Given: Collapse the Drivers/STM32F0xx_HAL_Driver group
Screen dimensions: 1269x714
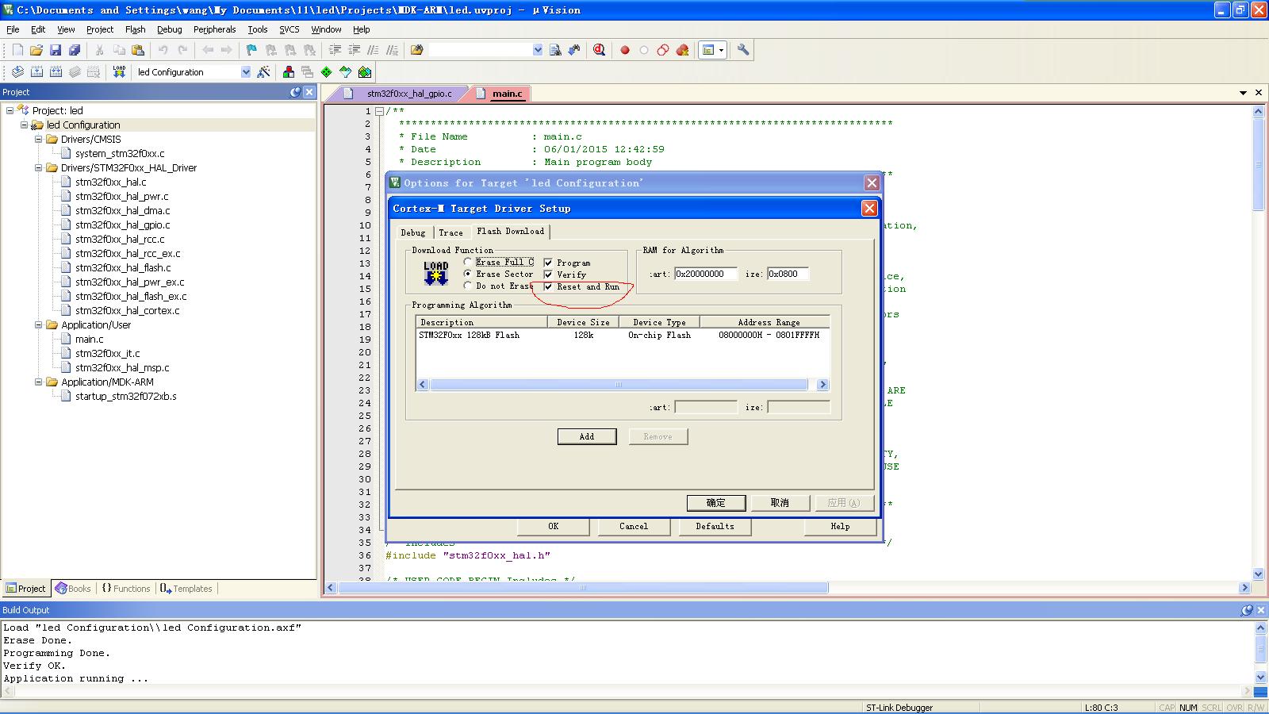Looking at the screenshot, I should coord(38,167).
